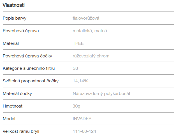Select the 30g weight value

coord(76,106)
